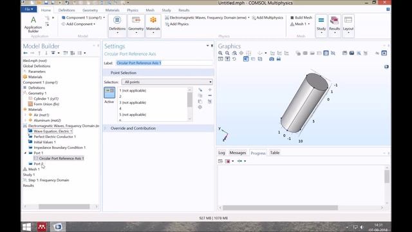Image resolution: width=412 pixels, height=232 pixels.
Task: Go back with Model Builder left arrow
Action: pyautogui.click(x=26, y=53)
